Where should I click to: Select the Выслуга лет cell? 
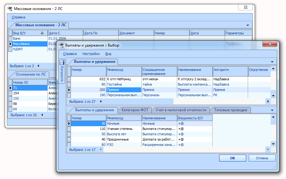124,134
